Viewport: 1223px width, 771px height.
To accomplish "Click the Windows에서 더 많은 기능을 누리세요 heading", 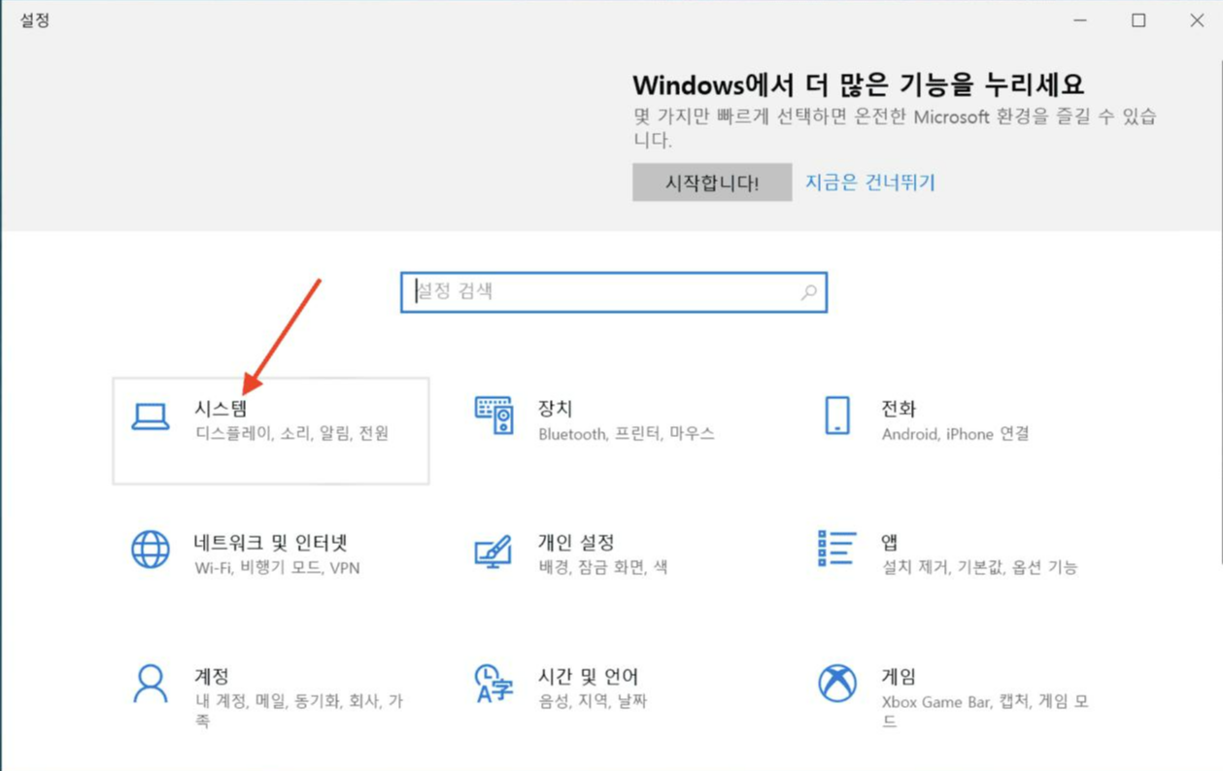I will tap(859, 84).
